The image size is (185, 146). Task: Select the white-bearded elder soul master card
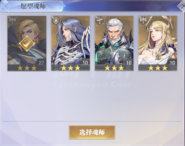pos(114,43)
